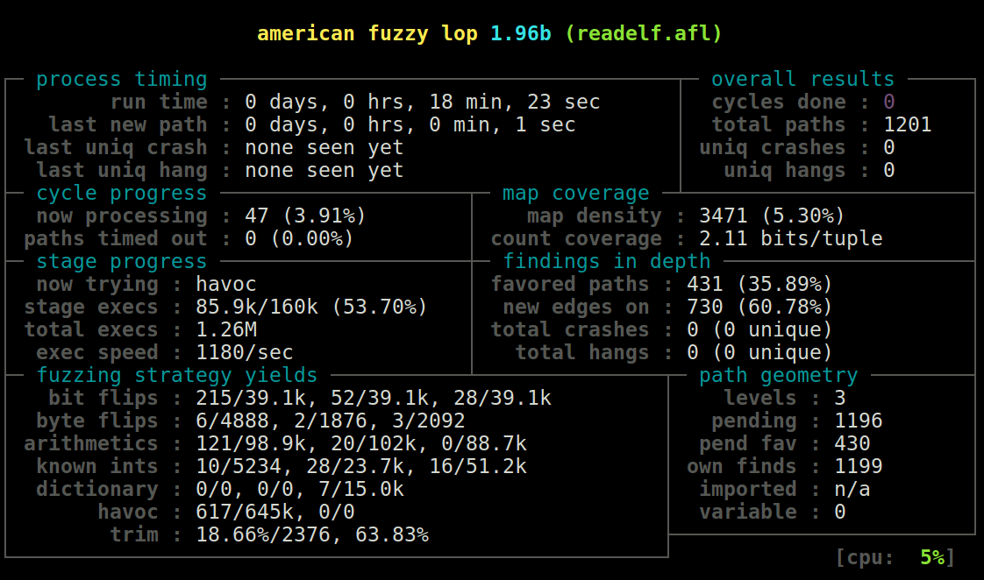Screen dimensions: 984x580
Task: Select favored paths value '431 (35.89%)'
Action: pos(760,285)
